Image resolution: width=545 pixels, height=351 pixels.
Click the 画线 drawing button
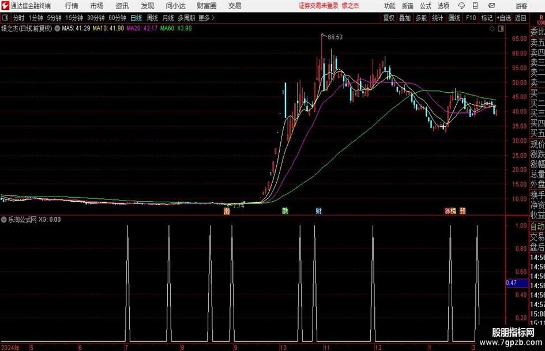click(454, 18)
